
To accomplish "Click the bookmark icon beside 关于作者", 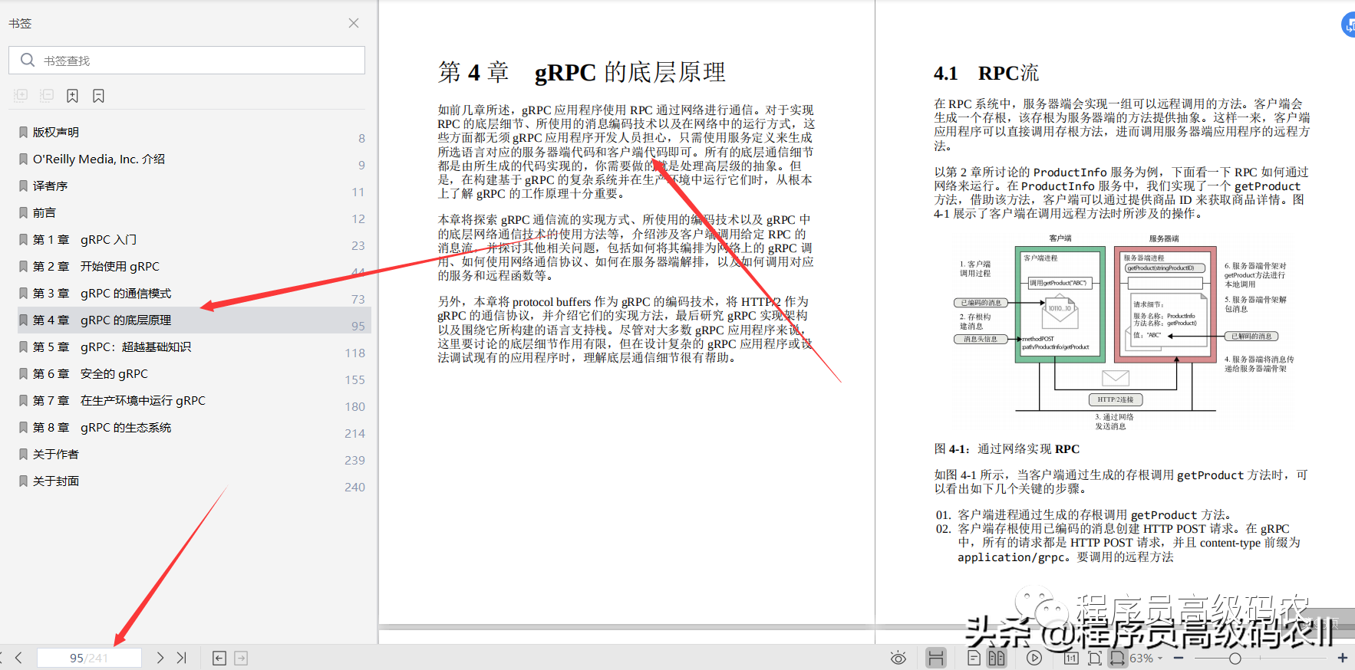I will pyautogui.click(x=23, y=454).
